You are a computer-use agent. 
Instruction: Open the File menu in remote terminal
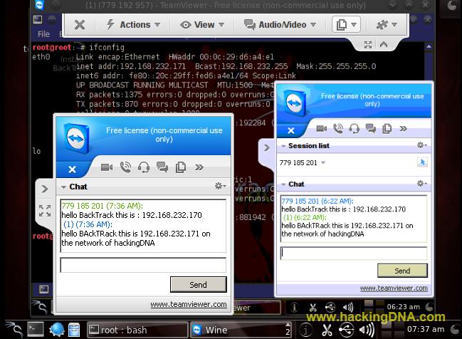click(43, 34)
